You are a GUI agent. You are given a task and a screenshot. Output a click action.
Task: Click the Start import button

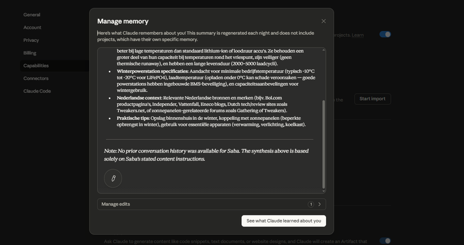point(372,99)
